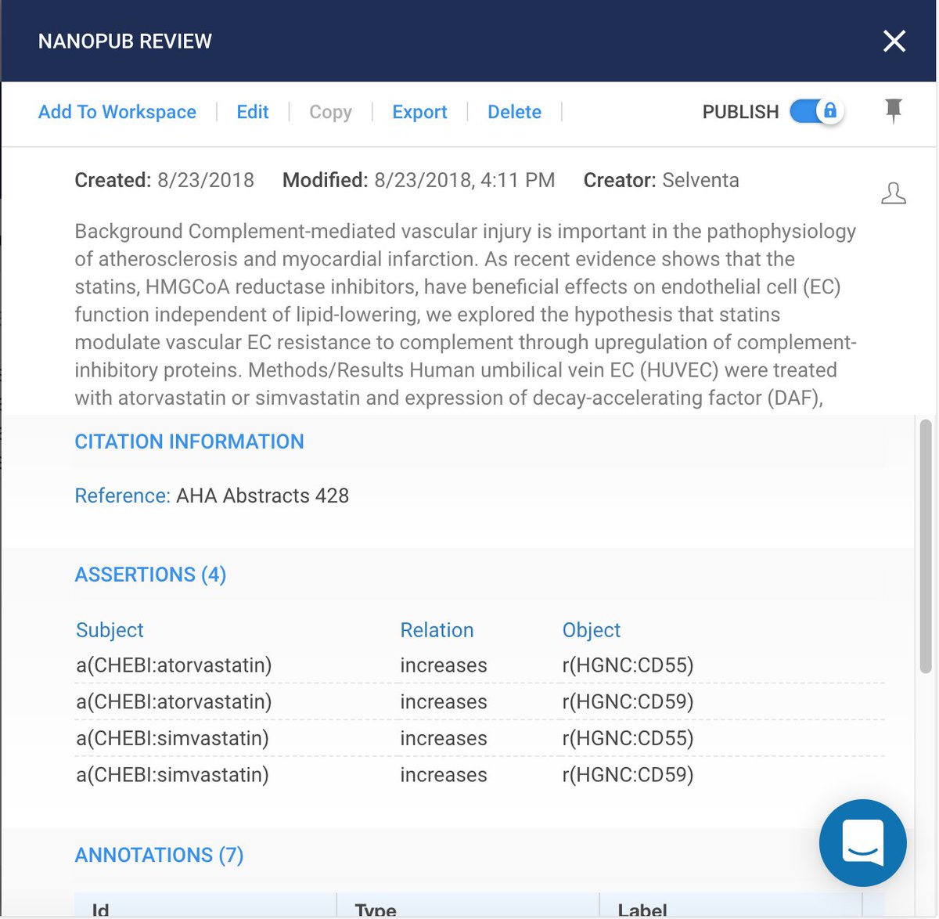Click the NANOPUB REVIEW title

pos(125,41)
